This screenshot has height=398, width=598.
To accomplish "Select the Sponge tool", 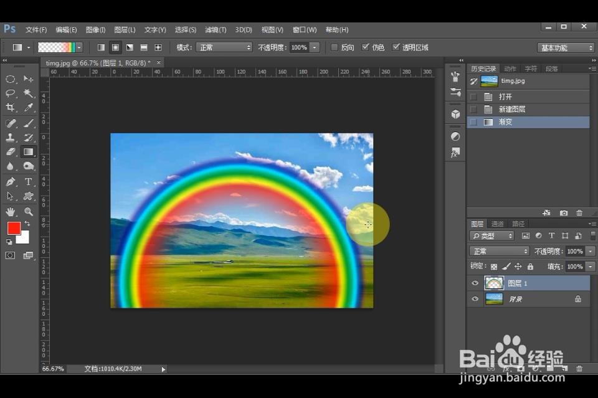I will pyautogui.click(x=28, y=166).
